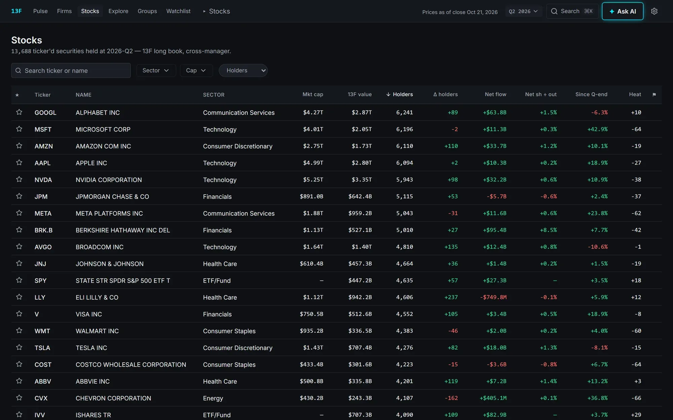The height and width of the screenshot is (420, 673).
Task: Go to the Pulse tab
Action: click(40, 11)
